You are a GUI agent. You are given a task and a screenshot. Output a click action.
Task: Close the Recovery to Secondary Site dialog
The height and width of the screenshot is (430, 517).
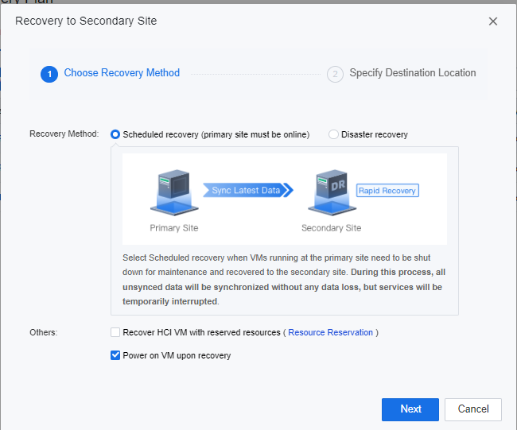pyautogui.click(x=493, y=21)
